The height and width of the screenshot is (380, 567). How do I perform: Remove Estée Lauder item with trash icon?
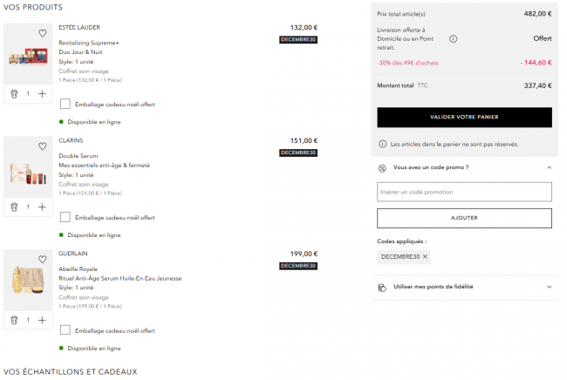coord(14,93)
